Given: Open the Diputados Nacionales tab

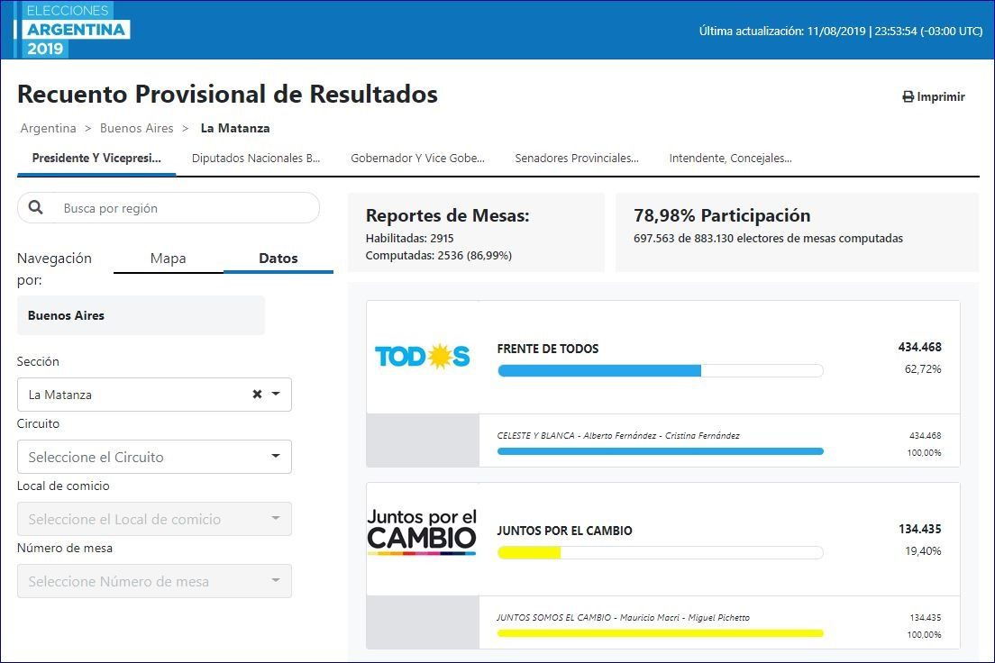Looking at the screenshot, I should (256, 159).
